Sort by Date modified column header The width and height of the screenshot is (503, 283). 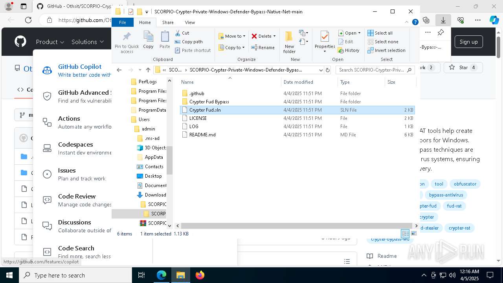[309, 82]
